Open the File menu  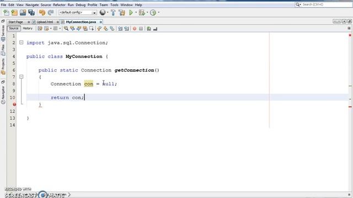3,5
